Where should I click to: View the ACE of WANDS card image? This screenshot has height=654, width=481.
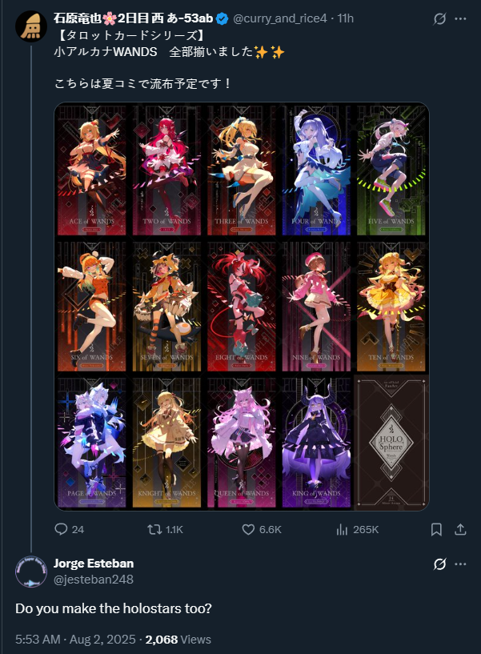click(x=92, y=171)
